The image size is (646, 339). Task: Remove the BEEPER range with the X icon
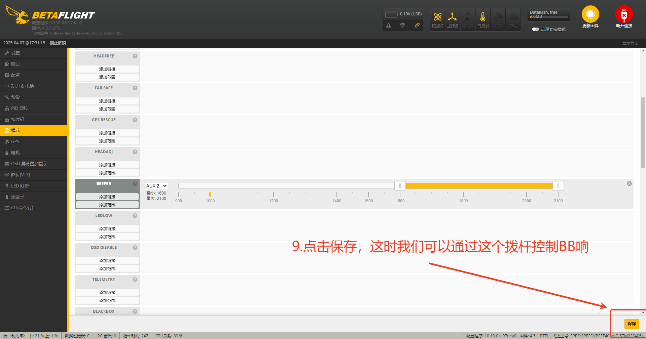(x=629, y=184)
